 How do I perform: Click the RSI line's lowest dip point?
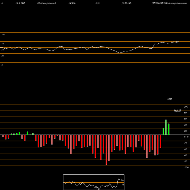point(119,53)
